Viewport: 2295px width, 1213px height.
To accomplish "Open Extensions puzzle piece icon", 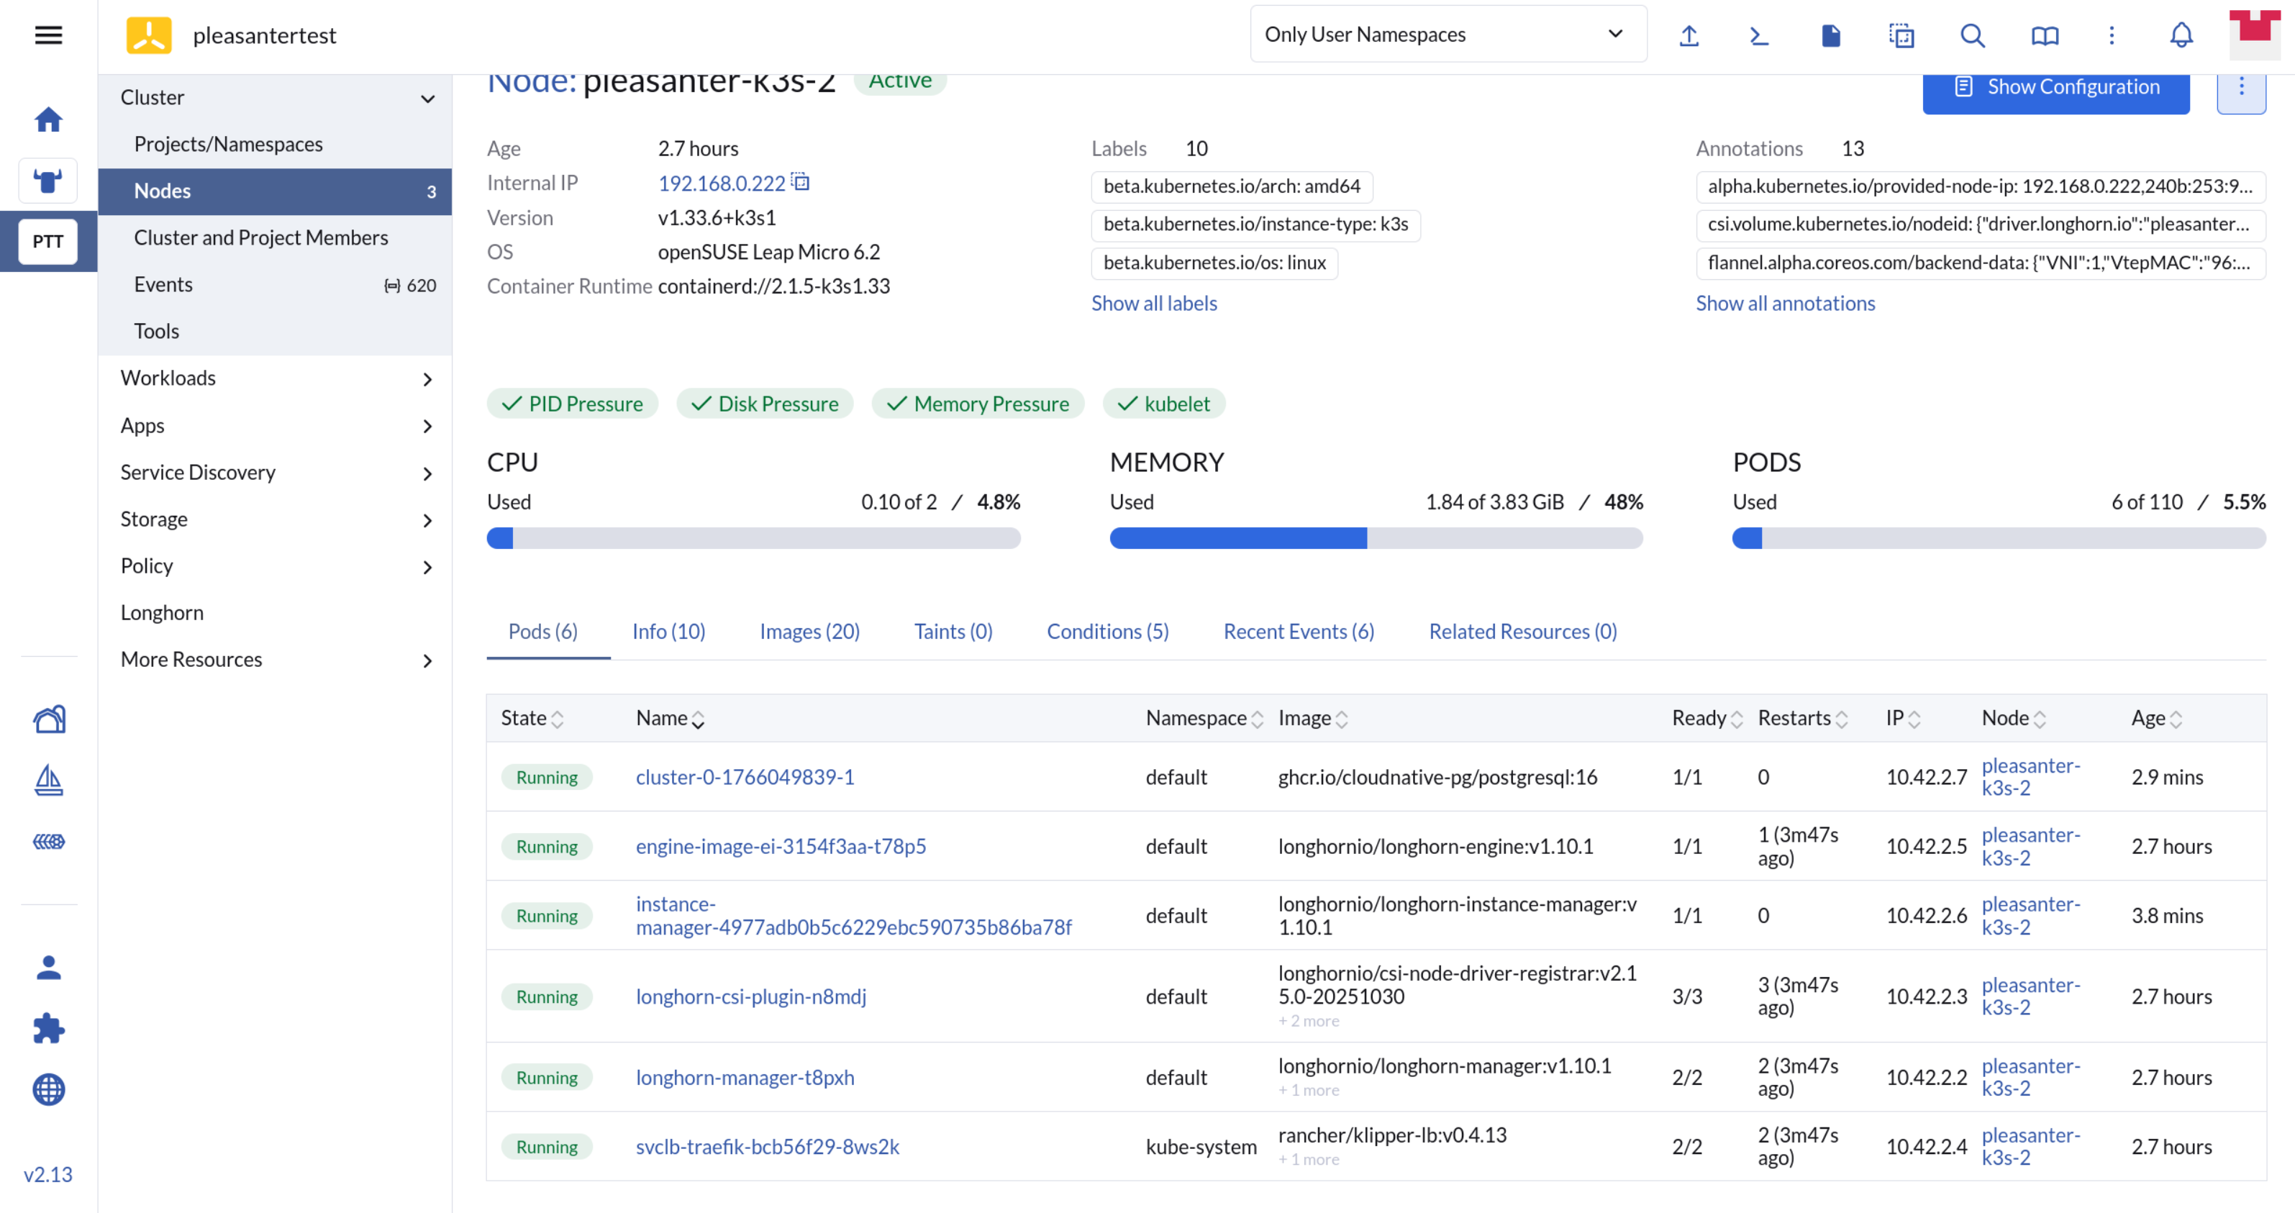I will tap(48, 1029).
